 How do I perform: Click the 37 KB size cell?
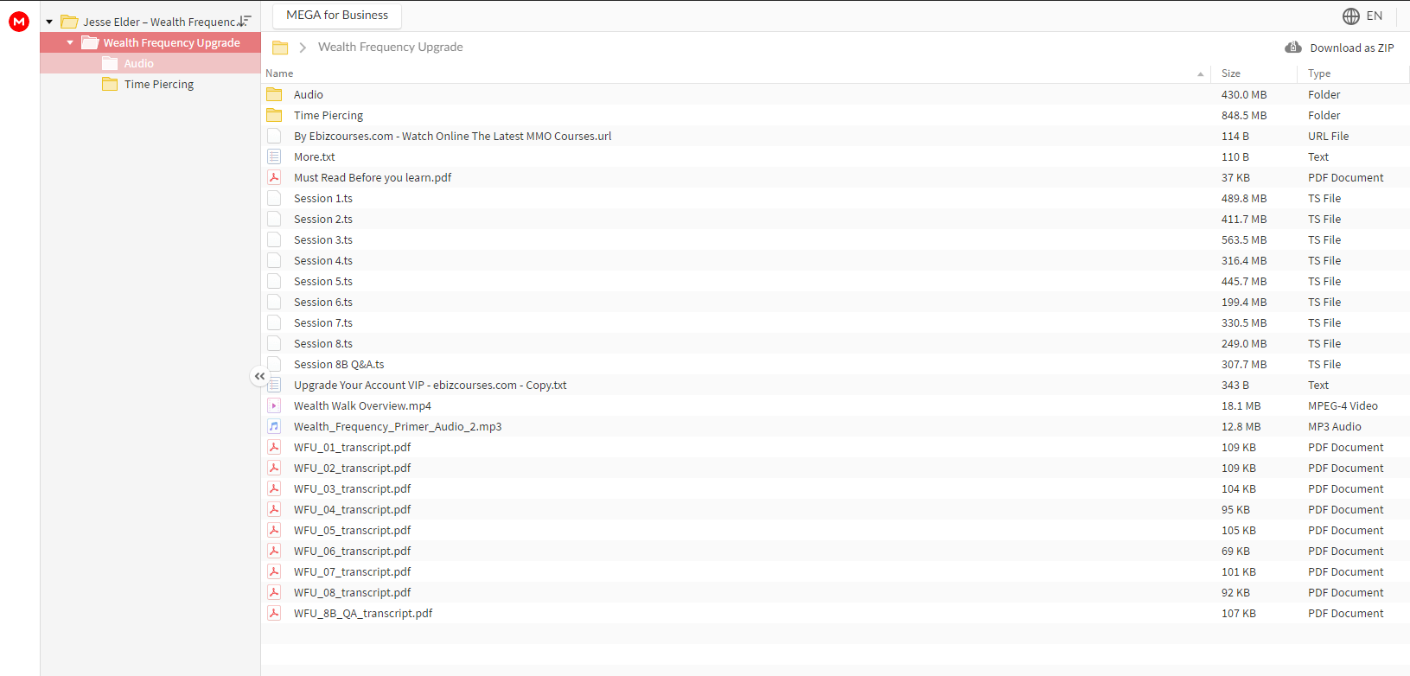1236,177
